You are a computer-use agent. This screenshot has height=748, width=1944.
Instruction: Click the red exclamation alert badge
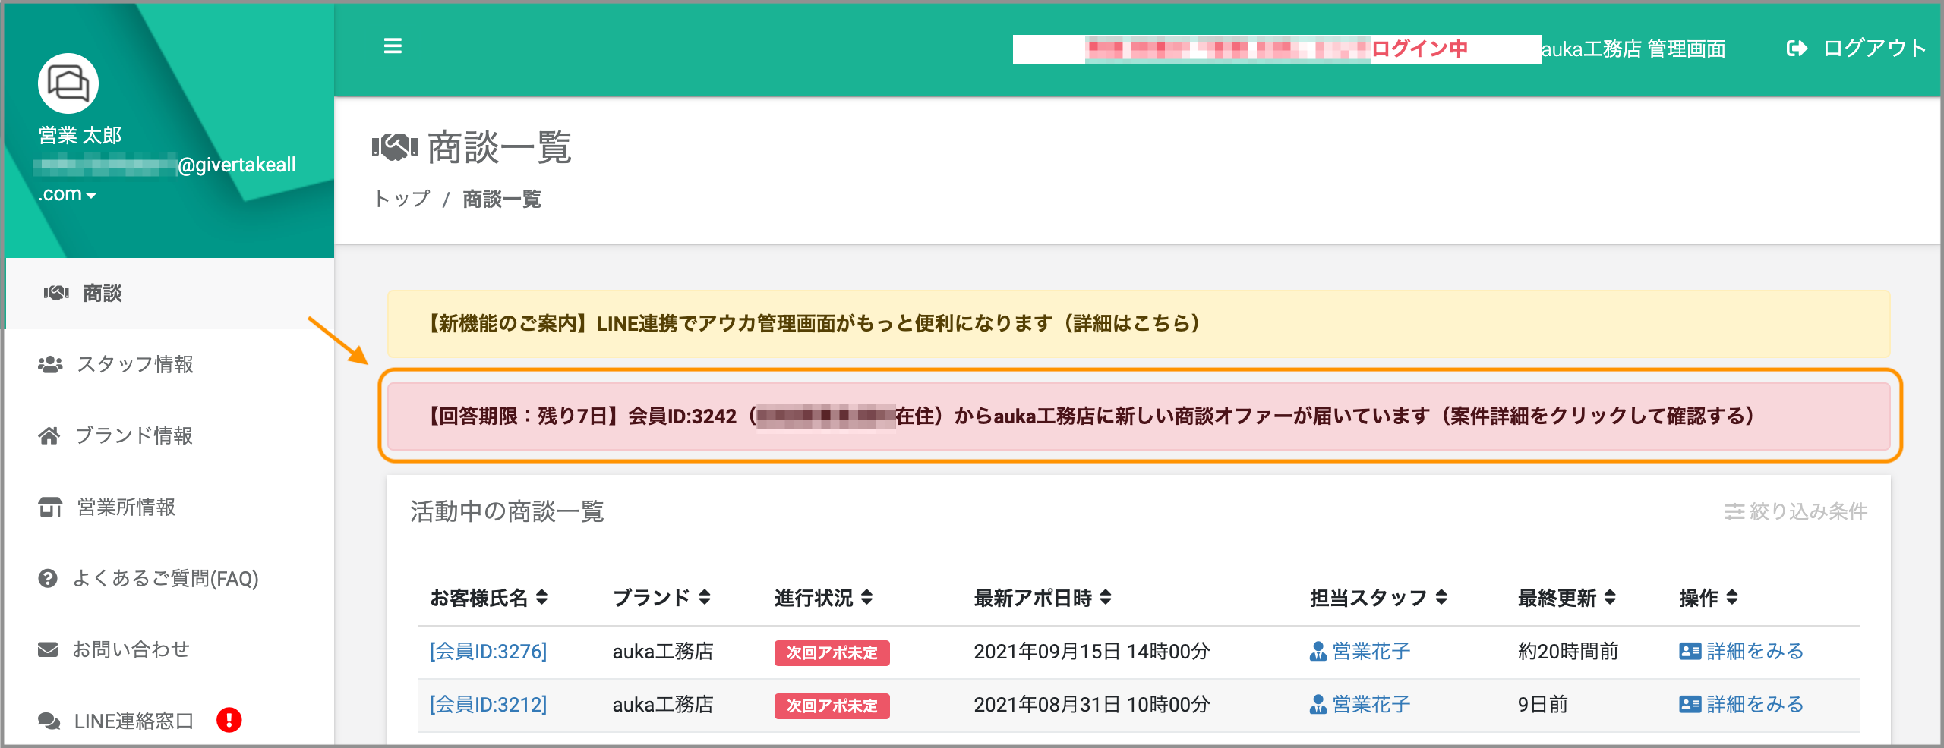pyautogui.click(x=229, y=720)
